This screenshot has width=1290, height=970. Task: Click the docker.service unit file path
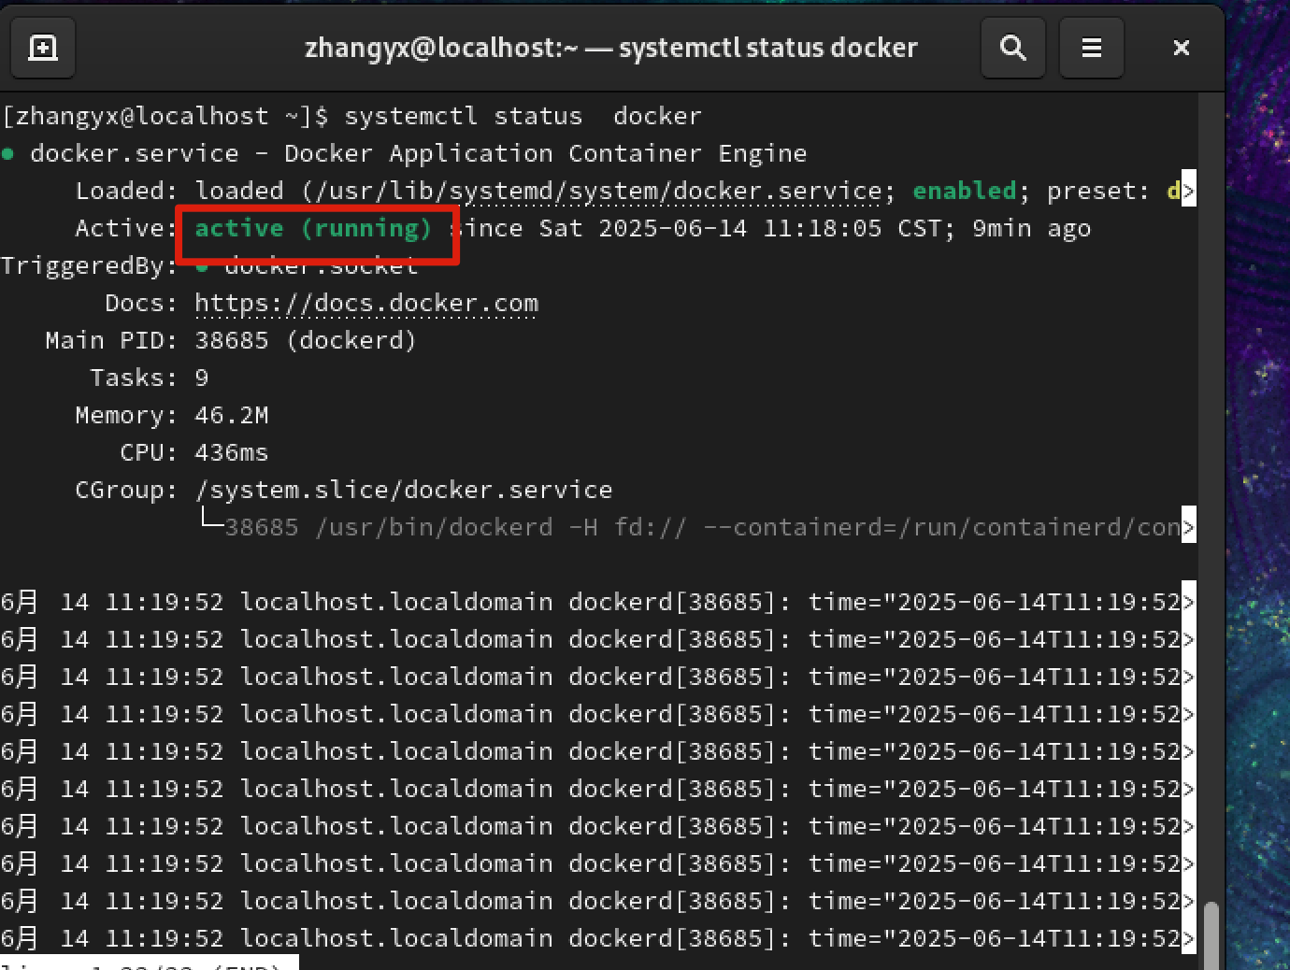[x=598, y=192]
